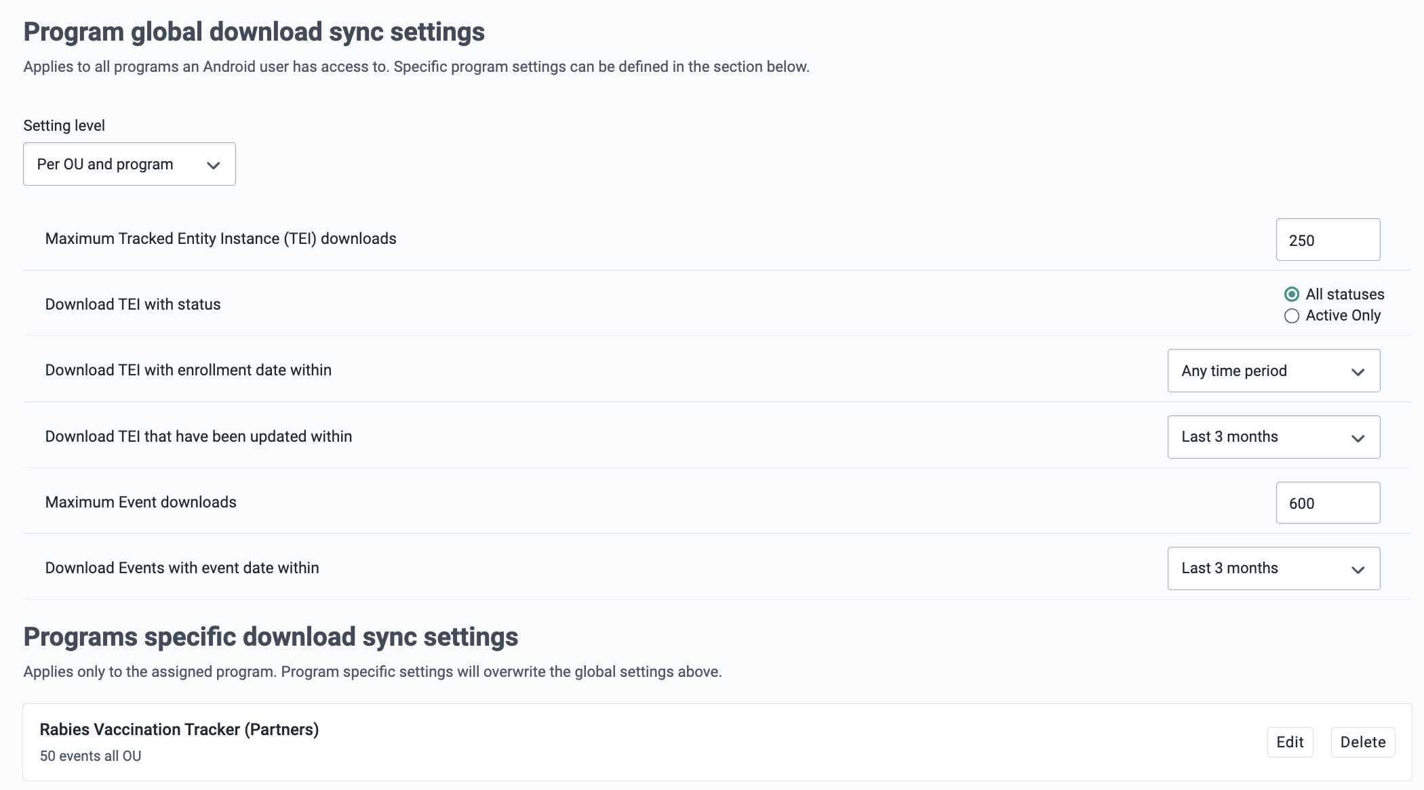Open the Setting level dropdown
The image size is (1424, 790).
tap(130, 164)
